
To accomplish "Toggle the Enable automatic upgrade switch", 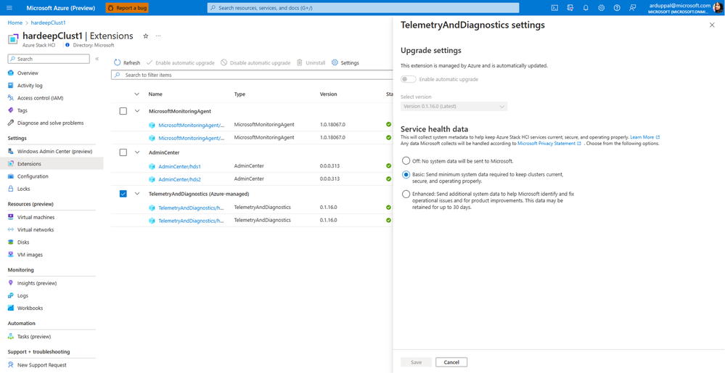I will click(409, 79).
